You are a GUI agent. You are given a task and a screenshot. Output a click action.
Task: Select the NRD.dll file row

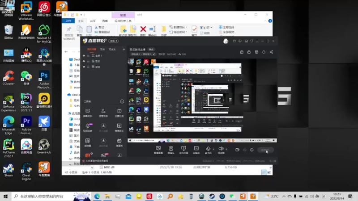click(168, 167)
